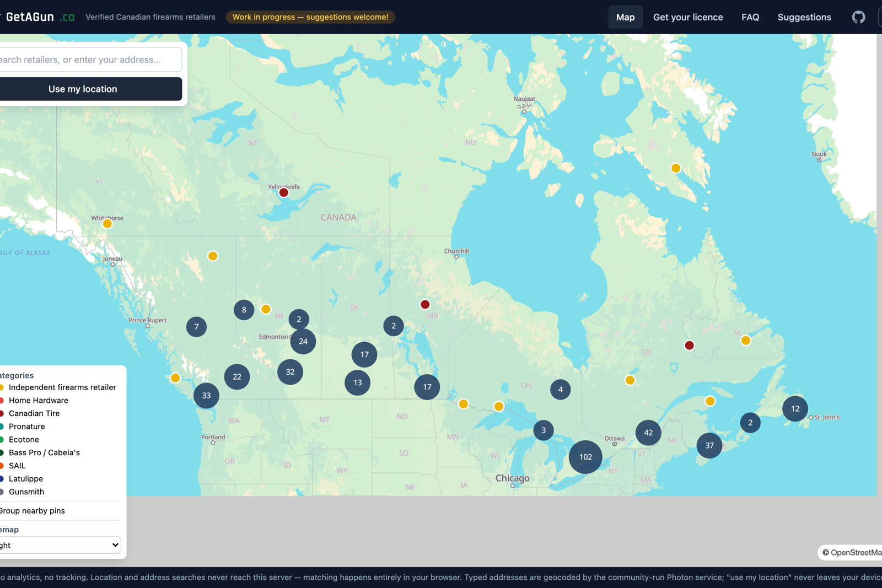This screenshot has width=882, height=588.
Task: Toggle Home Hardware category filter
Action: [x=35, y=401]
